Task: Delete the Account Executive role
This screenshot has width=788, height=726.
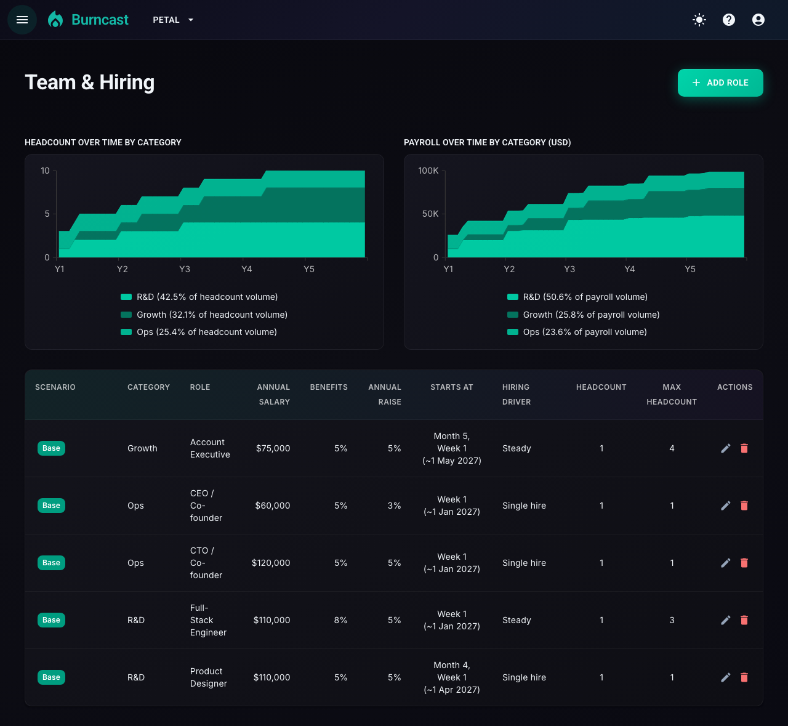Action: pos(744,448)
